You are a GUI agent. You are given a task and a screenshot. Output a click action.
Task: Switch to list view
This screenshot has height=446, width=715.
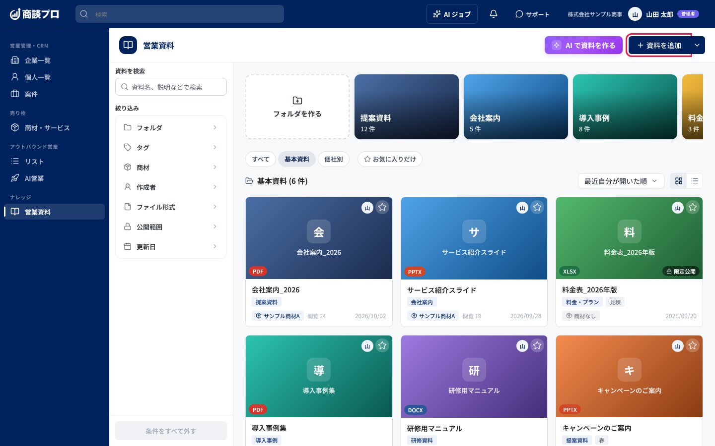coord(695,181)
